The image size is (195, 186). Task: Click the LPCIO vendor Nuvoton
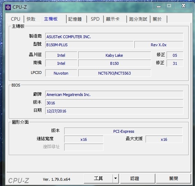[61, 73]
